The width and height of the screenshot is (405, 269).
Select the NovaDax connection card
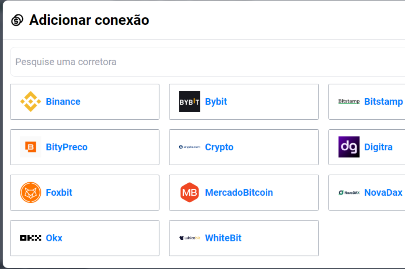tap(371, 192)
